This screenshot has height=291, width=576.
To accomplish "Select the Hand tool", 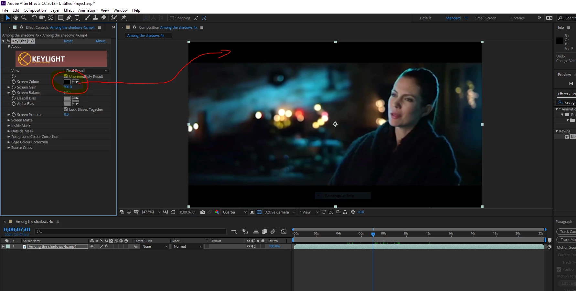I will [x=16, y=18].
